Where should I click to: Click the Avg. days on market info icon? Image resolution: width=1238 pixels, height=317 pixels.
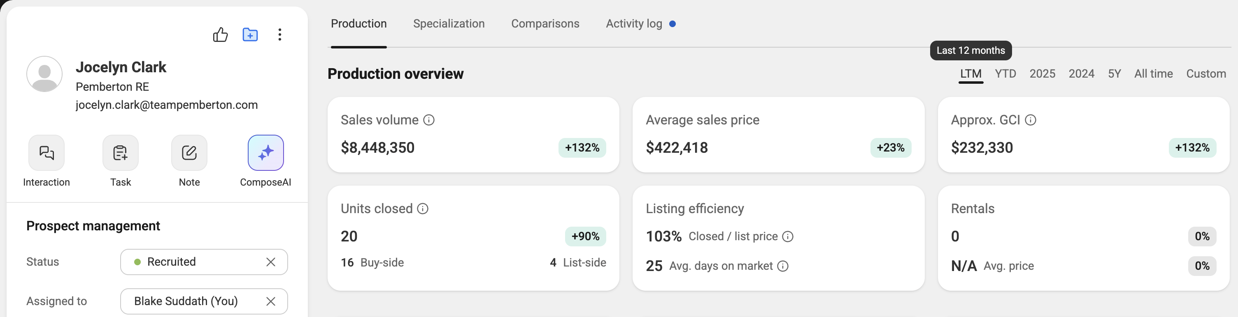[783, 266]
